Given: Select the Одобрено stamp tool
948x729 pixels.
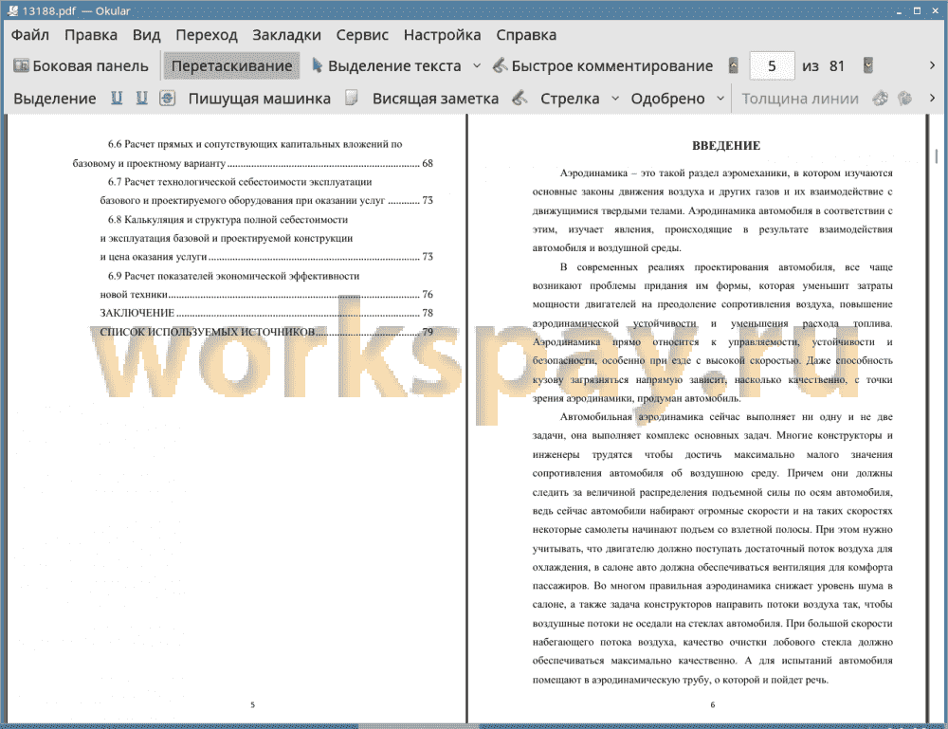Looking at the screenshot, I should tap(667, 99).
